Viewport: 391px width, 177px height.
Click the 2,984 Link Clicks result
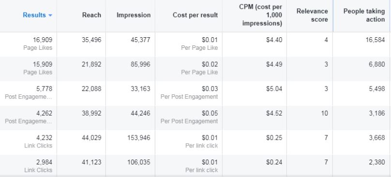click(x=28, y=165)
